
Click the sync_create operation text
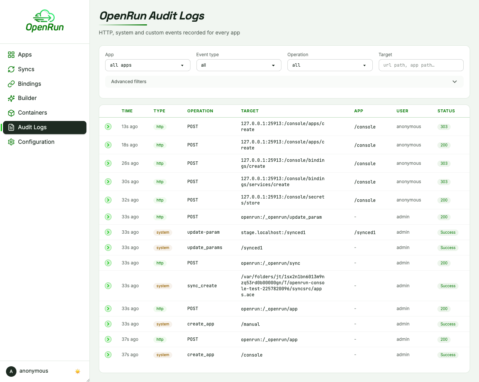tap(202, 286)
